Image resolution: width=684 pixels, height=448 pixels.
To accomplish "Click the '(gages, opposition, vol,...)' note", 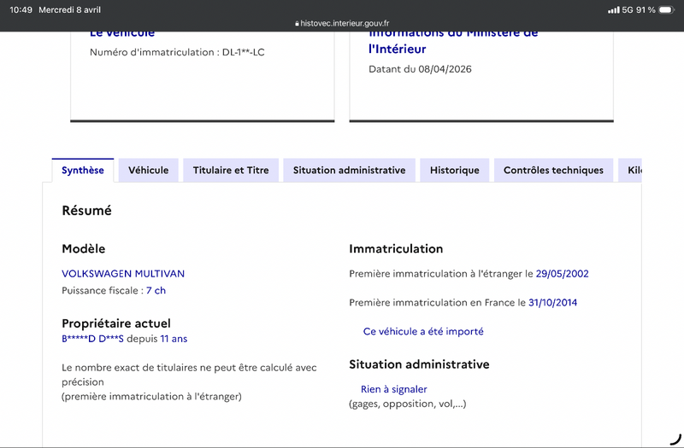I will (x=408, y=404).
